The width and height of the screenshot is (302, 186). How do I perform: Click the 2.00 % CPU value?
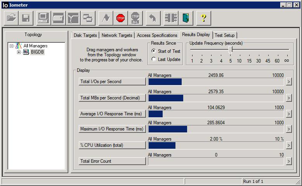click(x=216, y=139)
